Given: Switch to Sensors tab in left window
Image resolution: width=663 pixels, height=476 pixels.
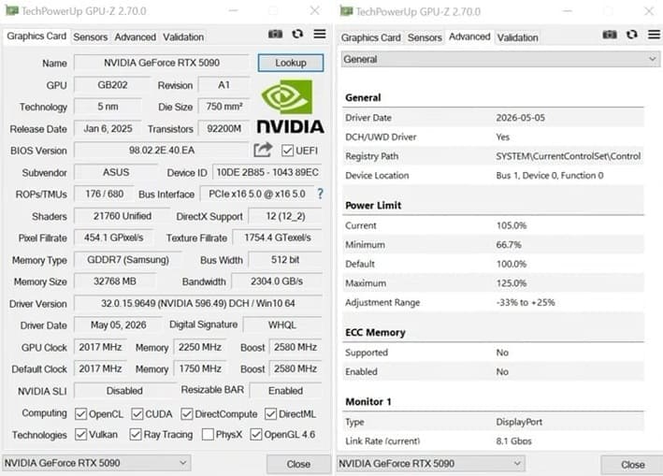Looking at the screenshot, I should [90, 37].
